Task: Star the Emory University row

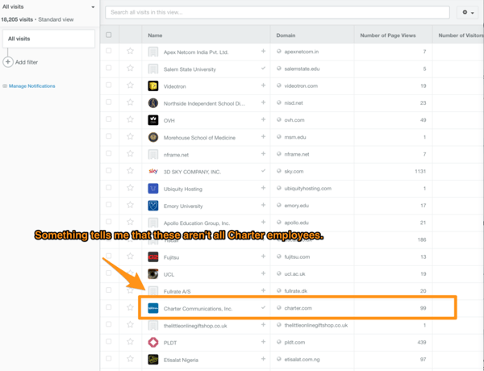Action: tap(130, 205)
